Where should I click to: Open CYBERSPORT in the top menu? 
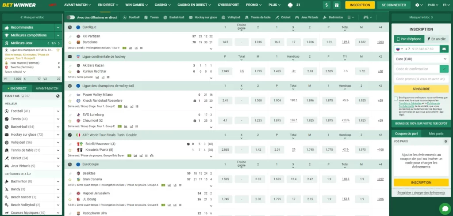[228, 5]
